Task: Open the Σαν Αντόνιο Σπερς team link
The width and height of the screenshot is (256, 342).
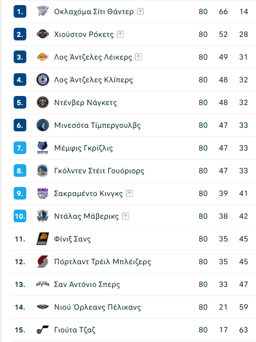Action: 87,284
